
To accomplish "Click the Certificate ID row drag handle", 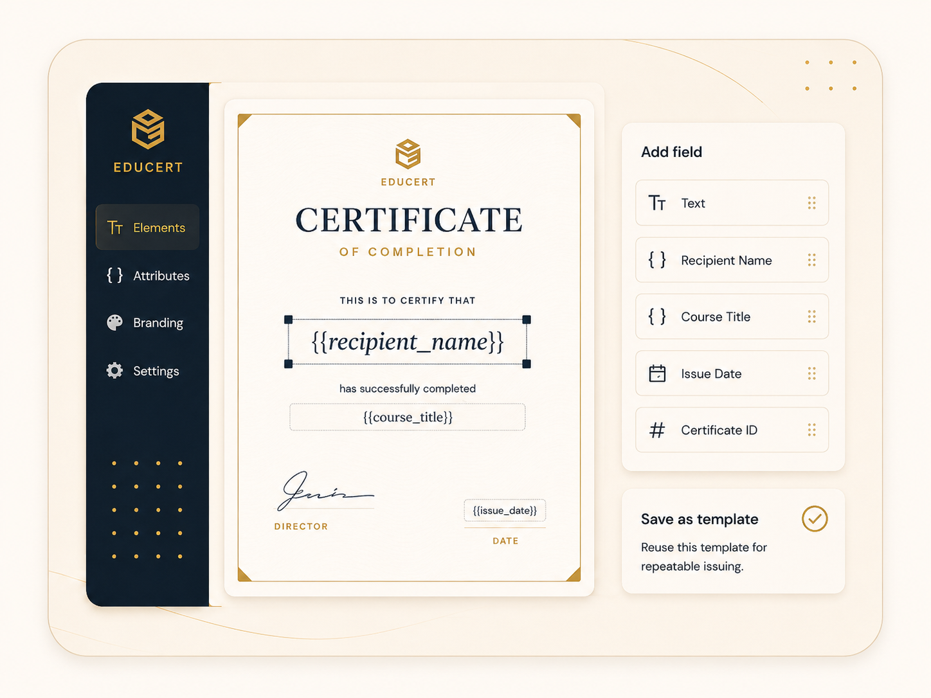I will coord(811,430).
